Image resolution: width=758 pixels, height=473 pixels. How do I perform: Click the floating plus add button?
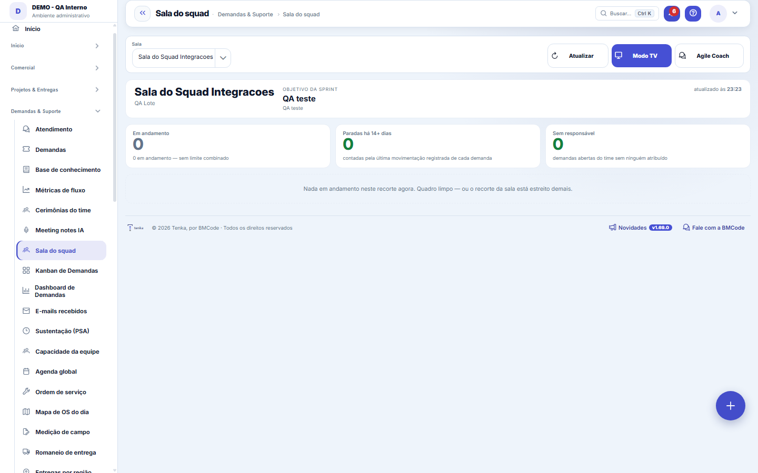(730, 406)
